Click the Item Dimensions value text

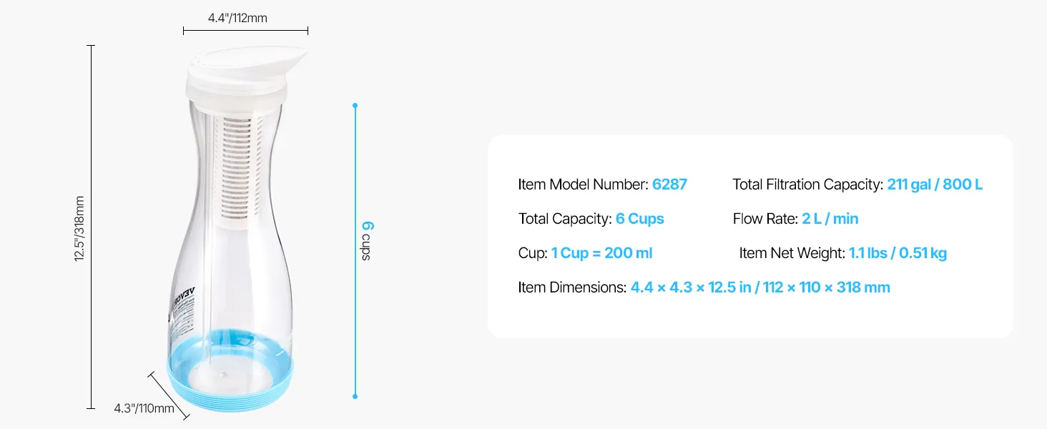[x=760, y=287]
